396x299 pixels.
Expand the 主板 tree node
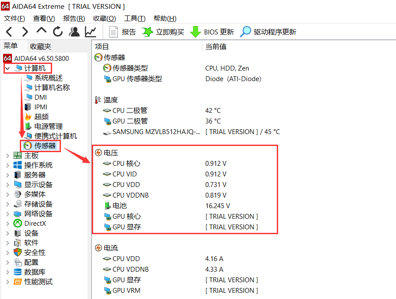coord(8,155)
